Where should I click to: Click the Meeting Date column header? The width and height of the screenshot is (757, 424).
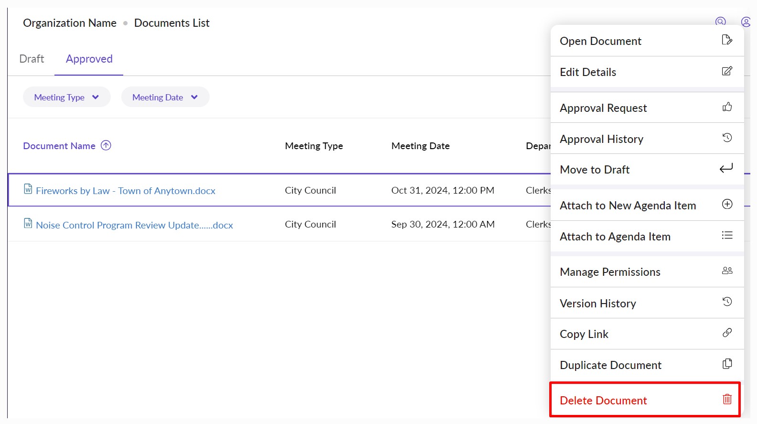click(x=420, y=146)
